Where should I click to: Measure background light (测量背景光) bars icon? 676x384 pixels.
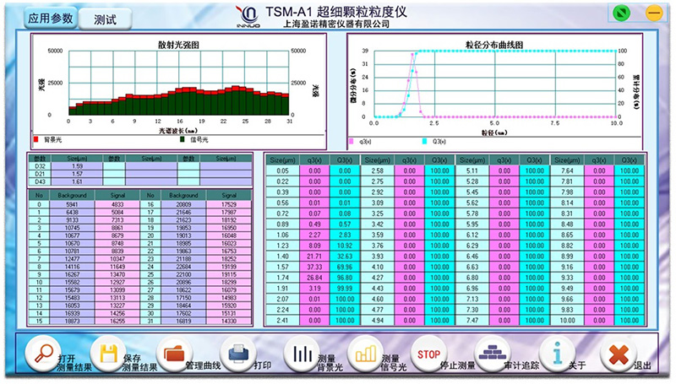(x=300, y=354)
